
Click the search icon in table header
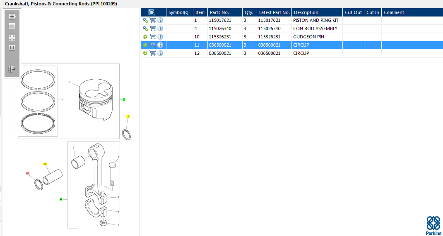(x=152, y=12)
